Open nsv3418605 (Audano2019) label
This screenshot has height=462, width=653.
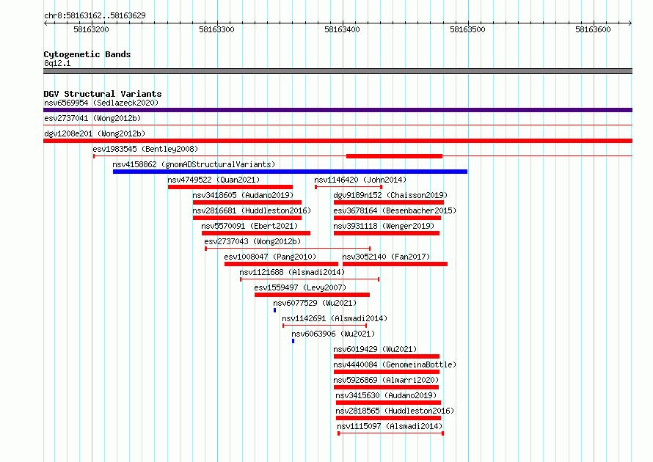[x=243, y=195]
